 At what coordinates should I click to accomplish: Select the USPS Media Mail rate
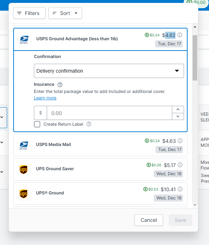(101, 145)
